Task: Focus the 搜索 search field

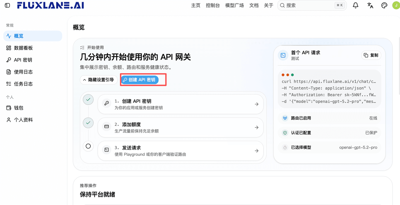Action: (x=312, y=5)
